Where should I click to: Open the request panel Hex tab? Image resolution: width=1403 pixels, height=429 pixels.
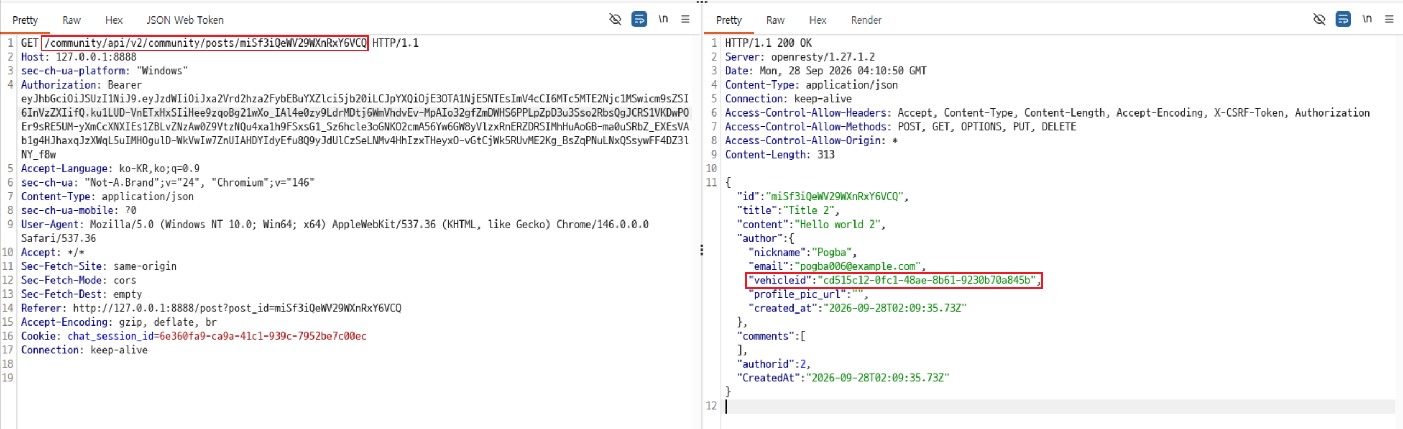click(x=114, y=20)
